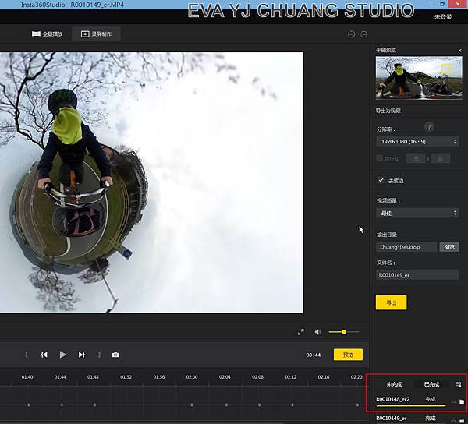468x424 pixels.
Task: Click the 01:52 mark on timeline ruler
Action: tap(126, 377)
